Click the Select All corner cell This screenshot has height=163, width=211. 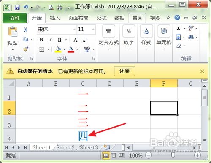9,83
